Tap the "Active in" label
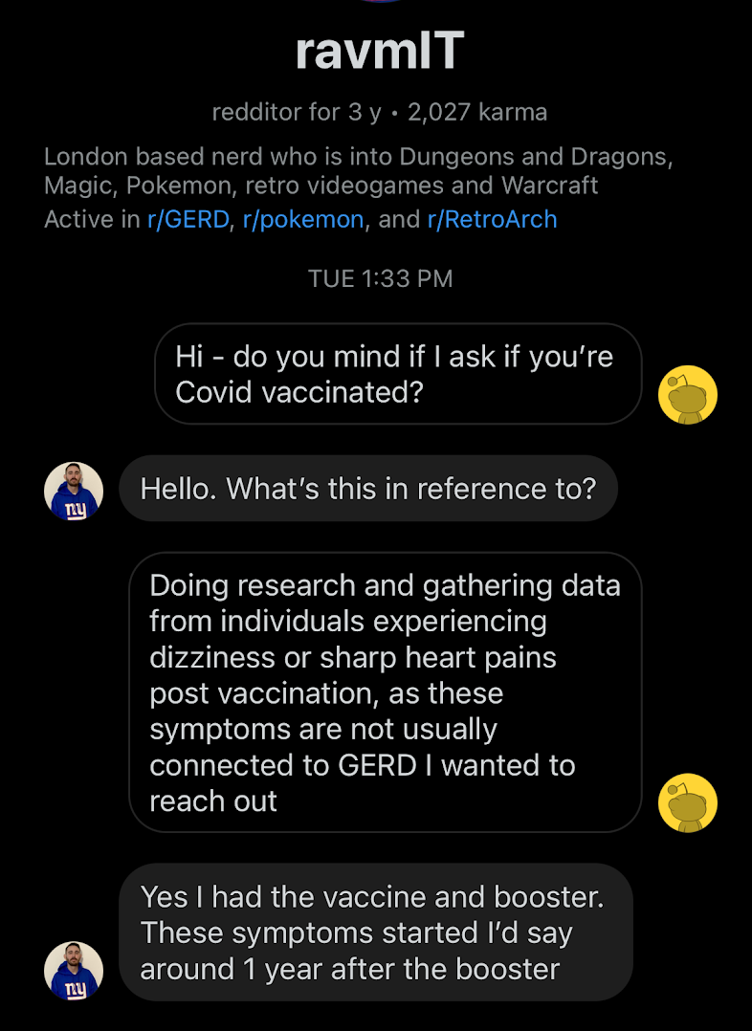This screenshot has height=1031, width=752. coord(92,219)
